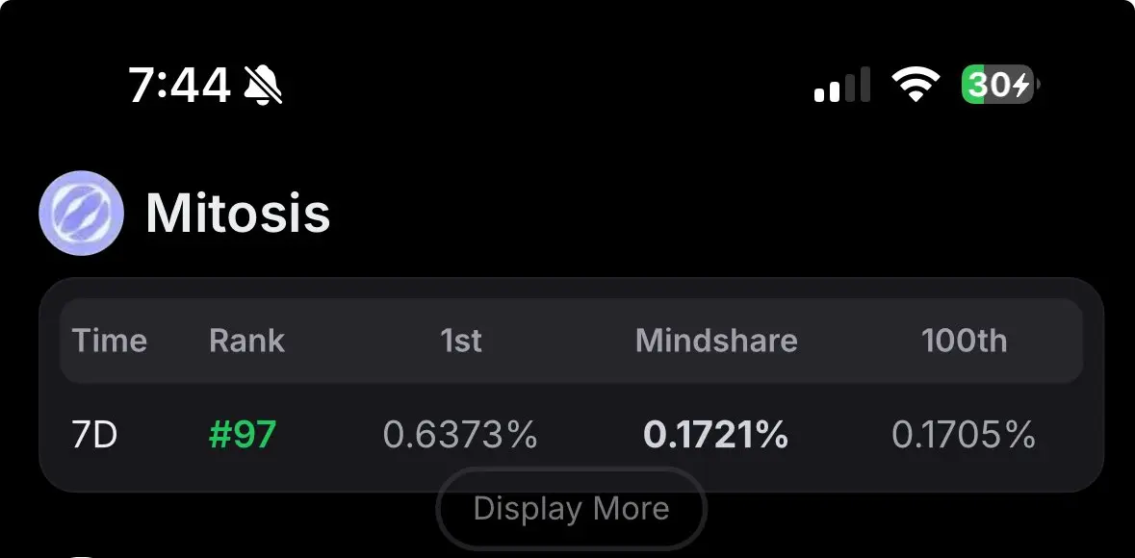The width and height of the screenshot is (1135, 558).
Task: Select the 7D time period cell
Action: click(x=95, y=435)
